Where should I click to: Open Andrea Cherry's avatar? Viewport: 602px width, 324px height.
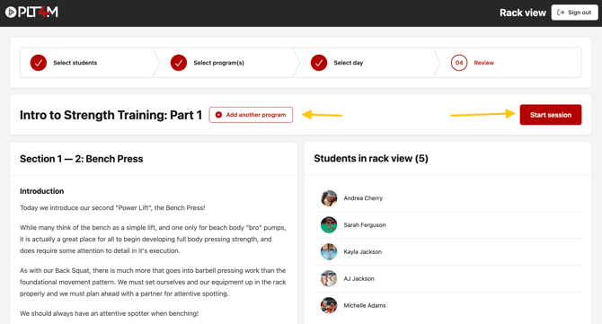tap(329, 198)
